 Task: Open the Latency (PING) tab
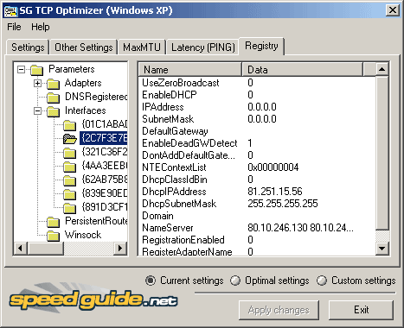[x=203, y=47]
